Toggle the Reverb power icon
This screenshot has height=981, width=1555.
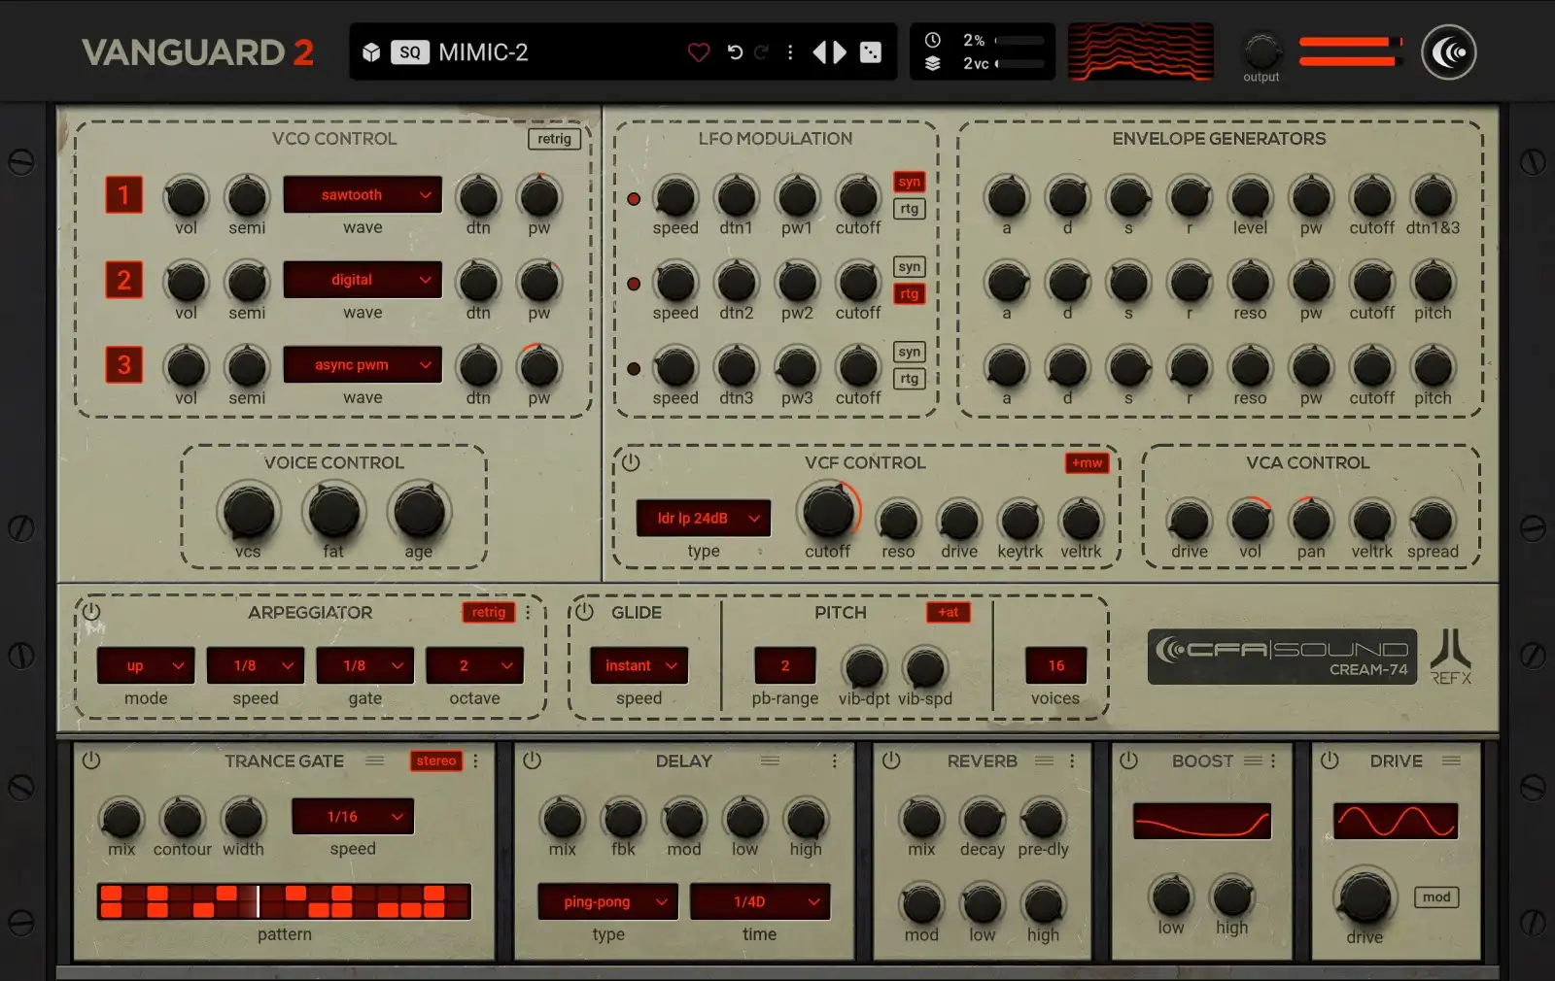pos(891,761)
